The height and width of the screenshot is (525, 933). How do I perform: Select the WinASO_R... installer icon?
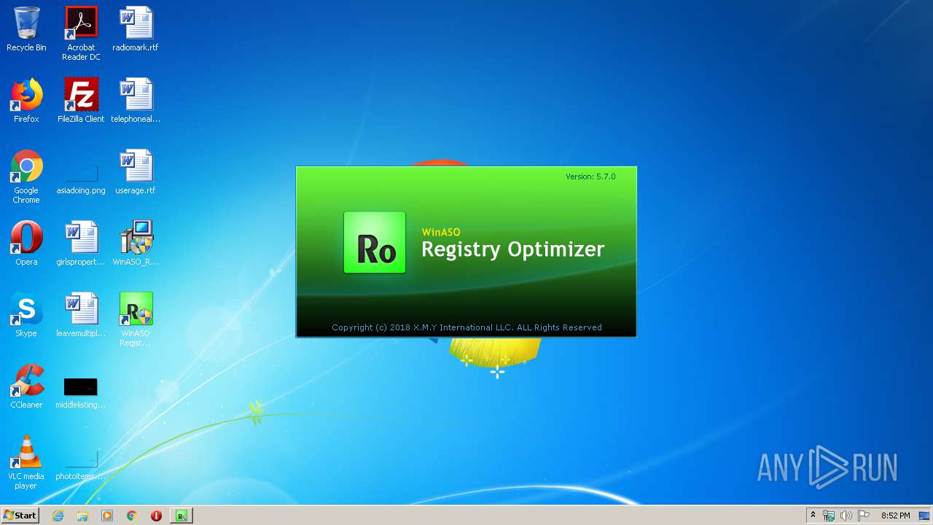(136, 244)
